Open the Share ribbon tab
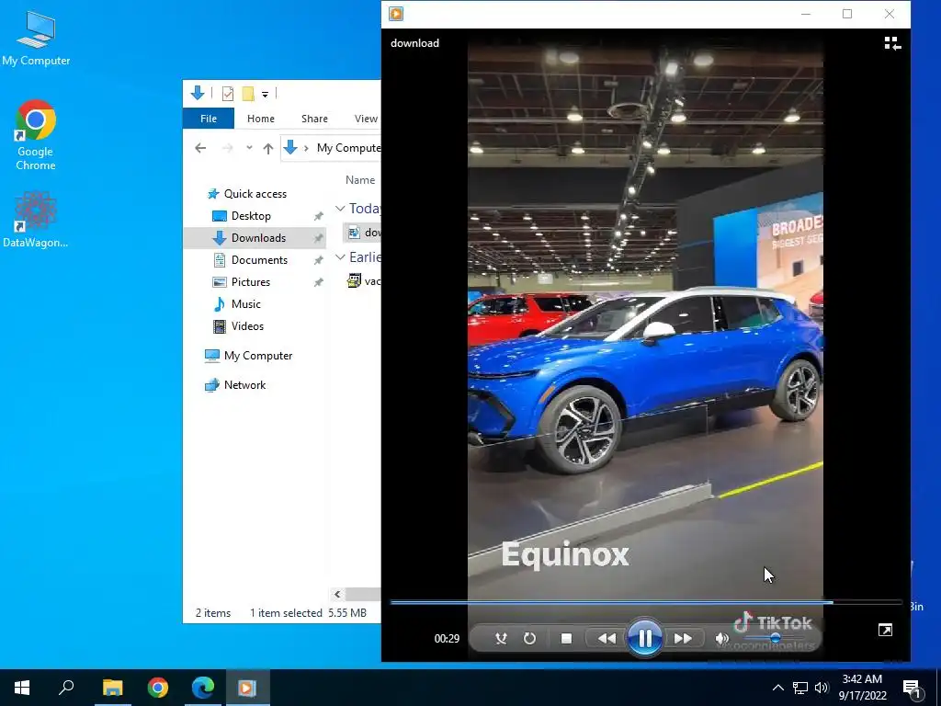The height and width of the screenshot is (706, 941). tap(314, 119)
